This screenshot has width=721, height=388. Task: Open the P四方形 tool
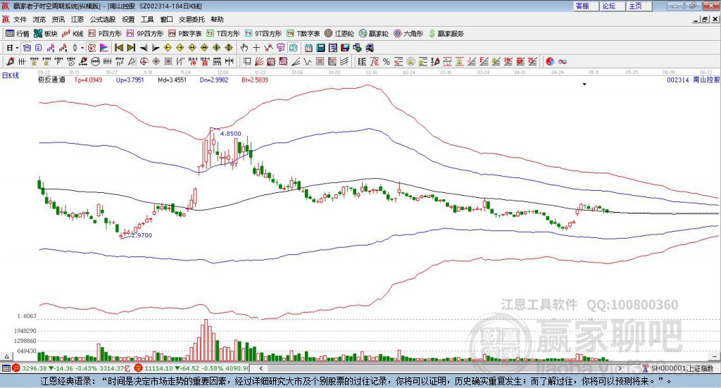105,34
